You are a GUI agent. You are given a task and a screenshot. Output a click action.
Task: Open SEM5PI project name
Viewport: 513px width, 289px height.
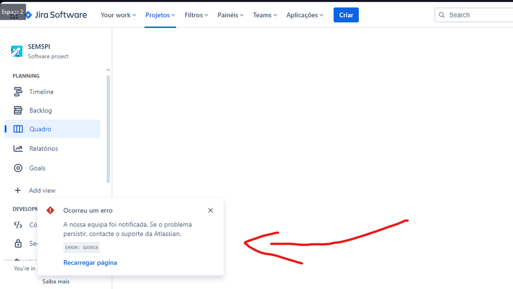point(39,47)
